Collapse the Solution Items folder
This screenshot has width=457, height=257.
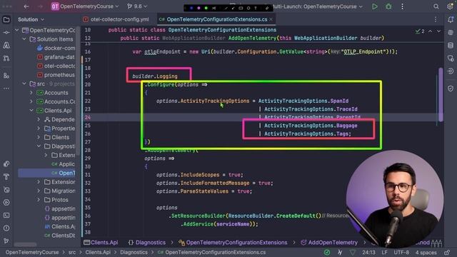(24, 39)
